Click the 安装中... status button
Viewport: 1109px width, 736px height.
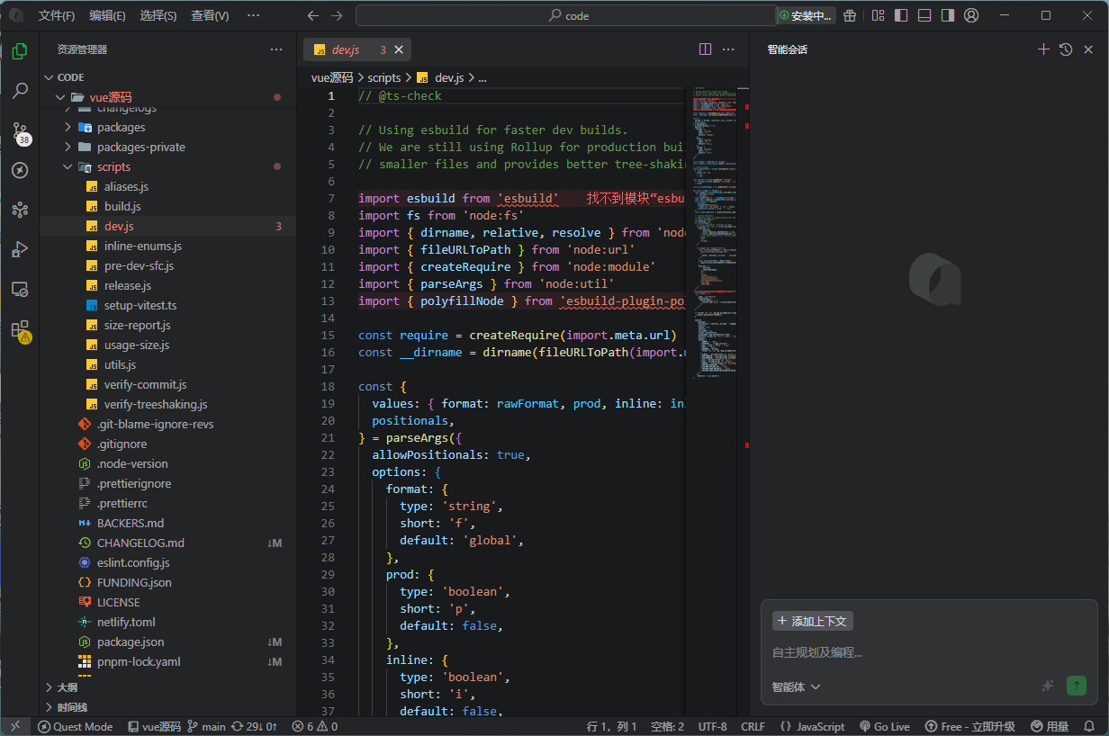click(x=806, y=15)
